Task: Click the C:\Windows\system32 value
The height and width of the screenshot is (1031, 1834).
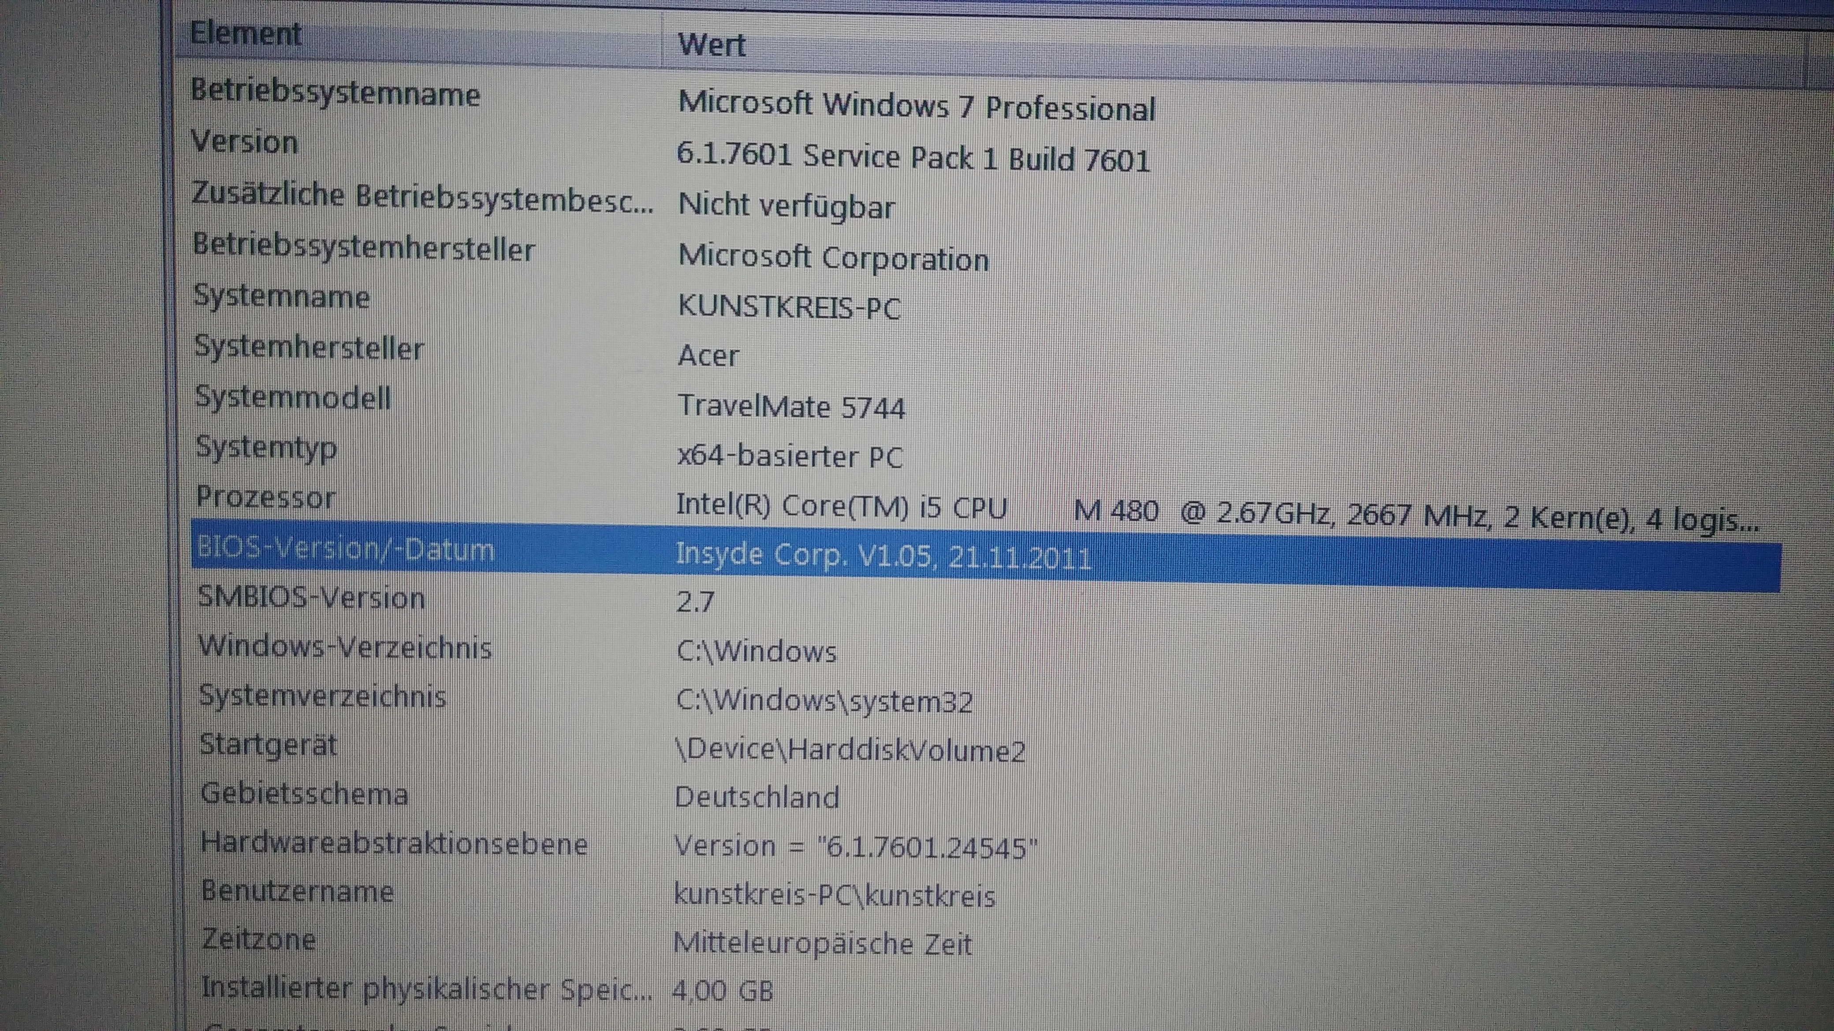Action: coord(824,701)
